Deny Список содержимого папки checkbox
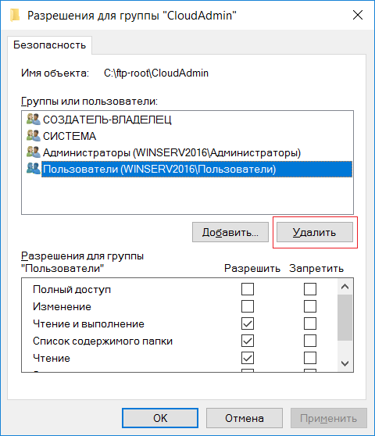This screenshot has height=436, width=375. coord(310,341)
